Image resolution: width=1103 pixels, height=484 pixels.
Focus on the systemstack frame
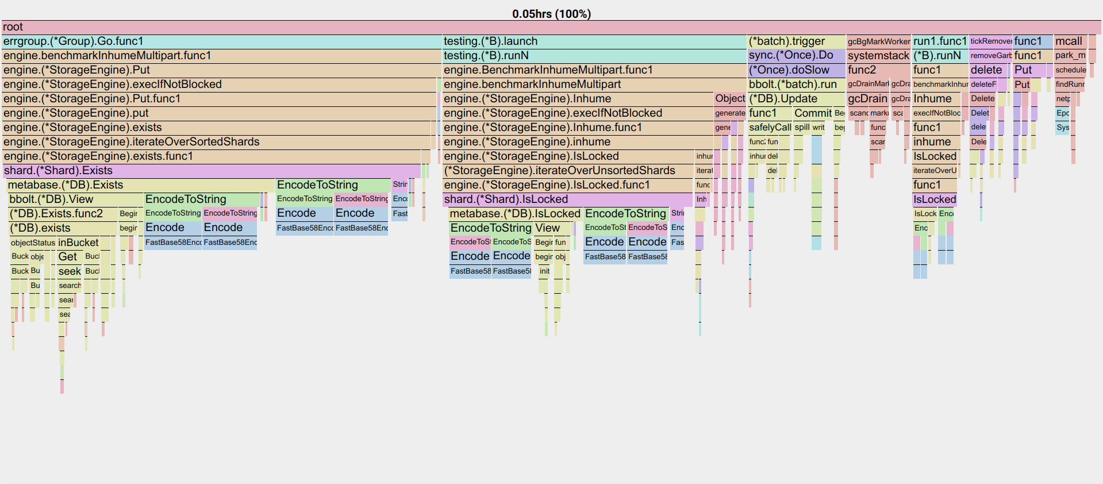point(879,56)
